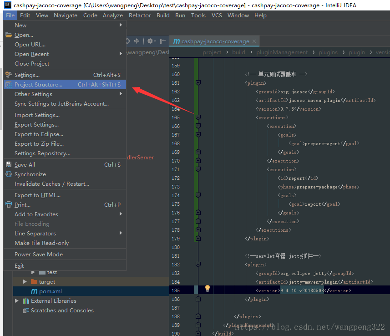Expand the test folder tree arrow
This screenshot has width=390, height=336.
coord(33,272)
